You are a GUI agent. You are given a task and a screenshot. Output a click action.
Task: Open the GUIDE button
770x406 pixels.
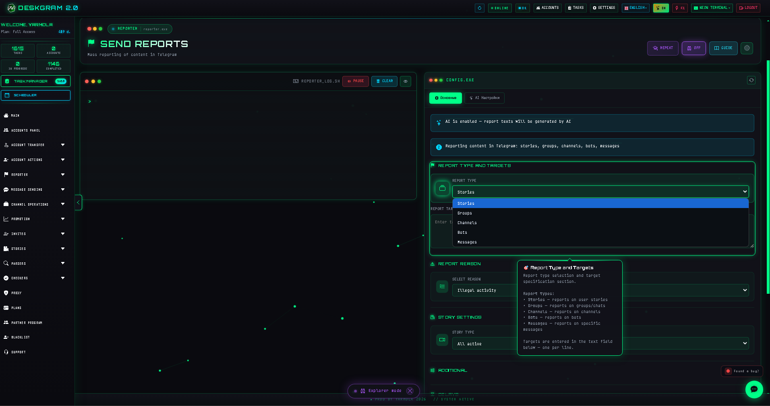[723, 48]
